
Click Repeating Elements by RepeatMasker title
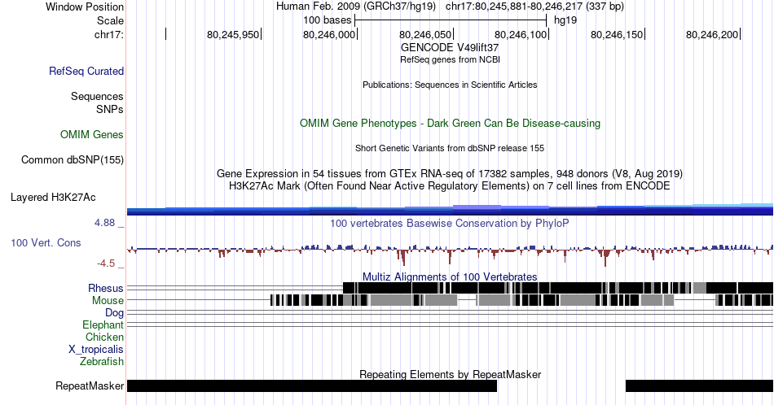pos(450,374)
